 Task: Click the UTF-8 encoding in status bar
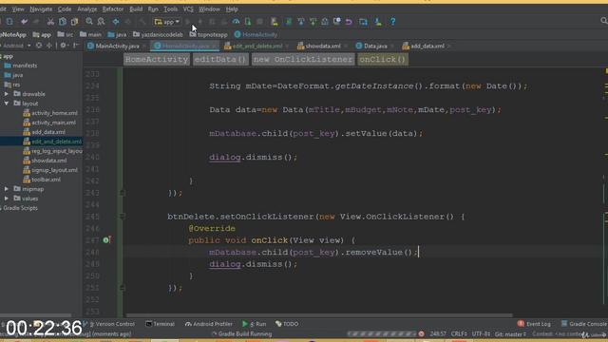(x=480, y=333)
